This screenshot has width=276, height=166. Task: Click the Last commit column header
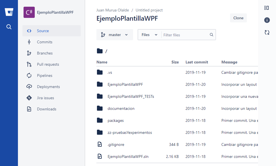197,62
